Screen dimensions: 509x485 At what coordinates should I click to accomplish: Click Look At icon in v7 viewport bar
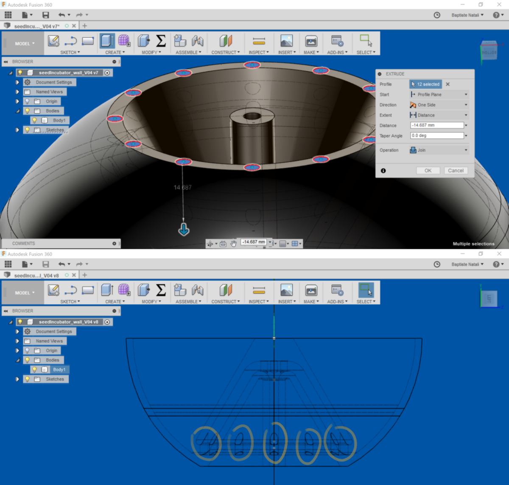pos(223,244)
